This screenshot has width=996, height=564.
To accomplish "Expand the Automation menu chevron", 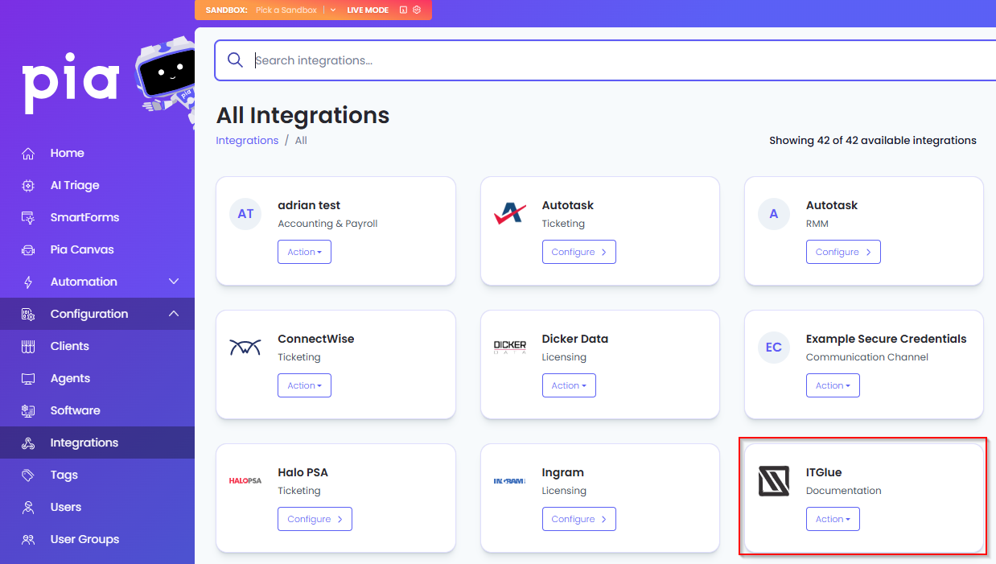I will pyautogui.click(x=174, y=282).
